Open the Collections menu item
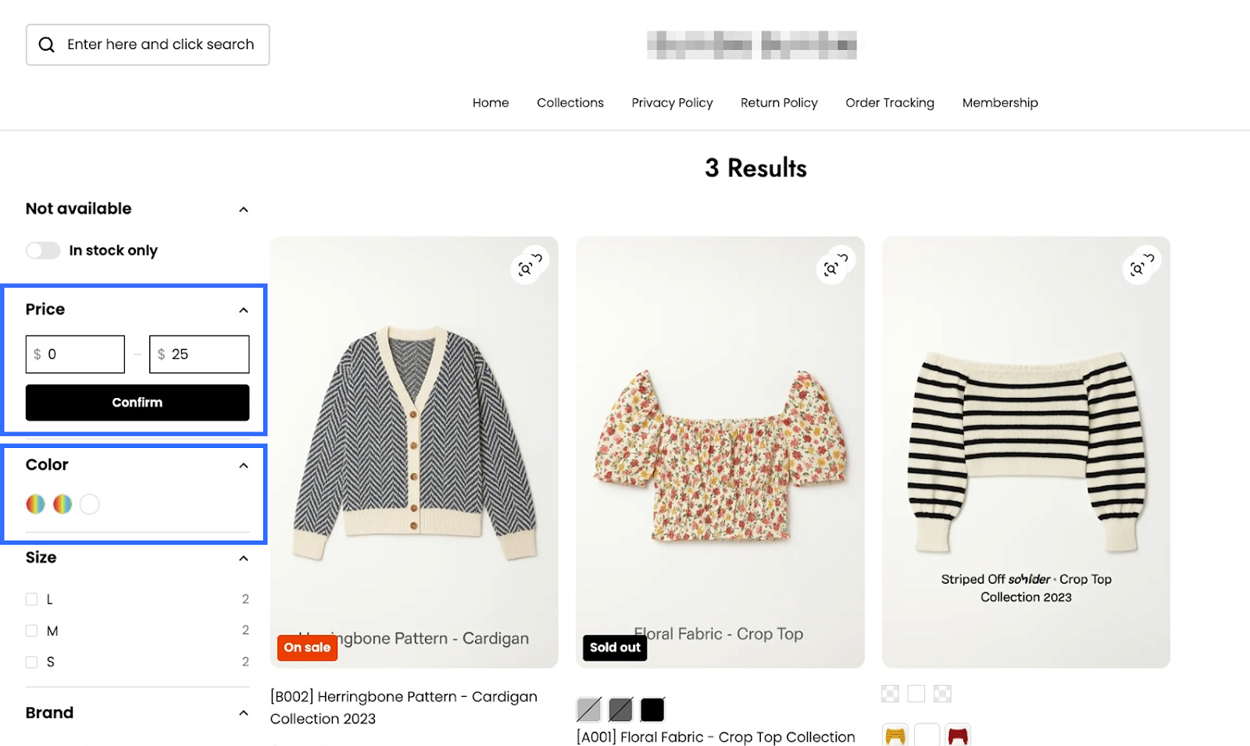Viewport: 1250px width, 746px height. pos(570,103)
